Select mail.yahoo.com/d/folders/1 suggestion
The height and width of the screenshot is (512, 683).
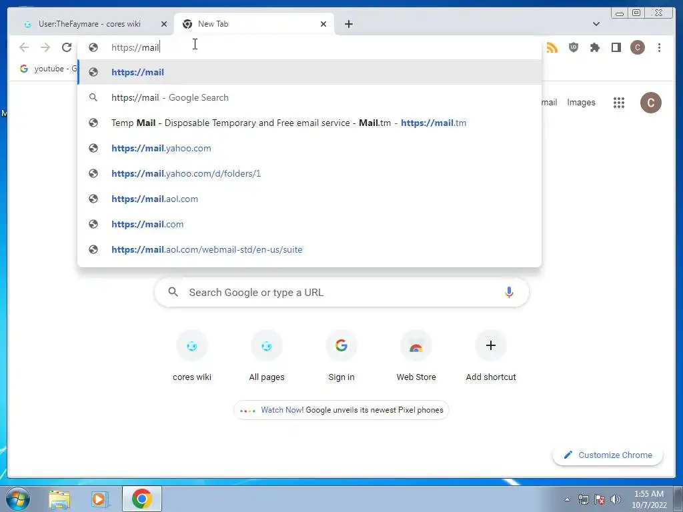pos(309,173)
